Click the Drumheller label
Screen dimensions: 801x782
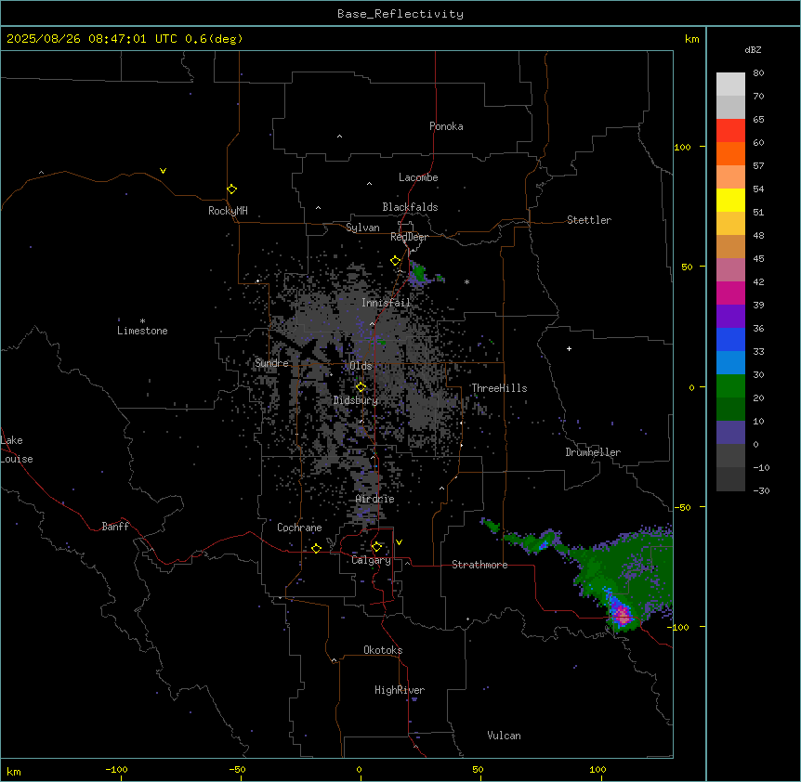(593, 452)
